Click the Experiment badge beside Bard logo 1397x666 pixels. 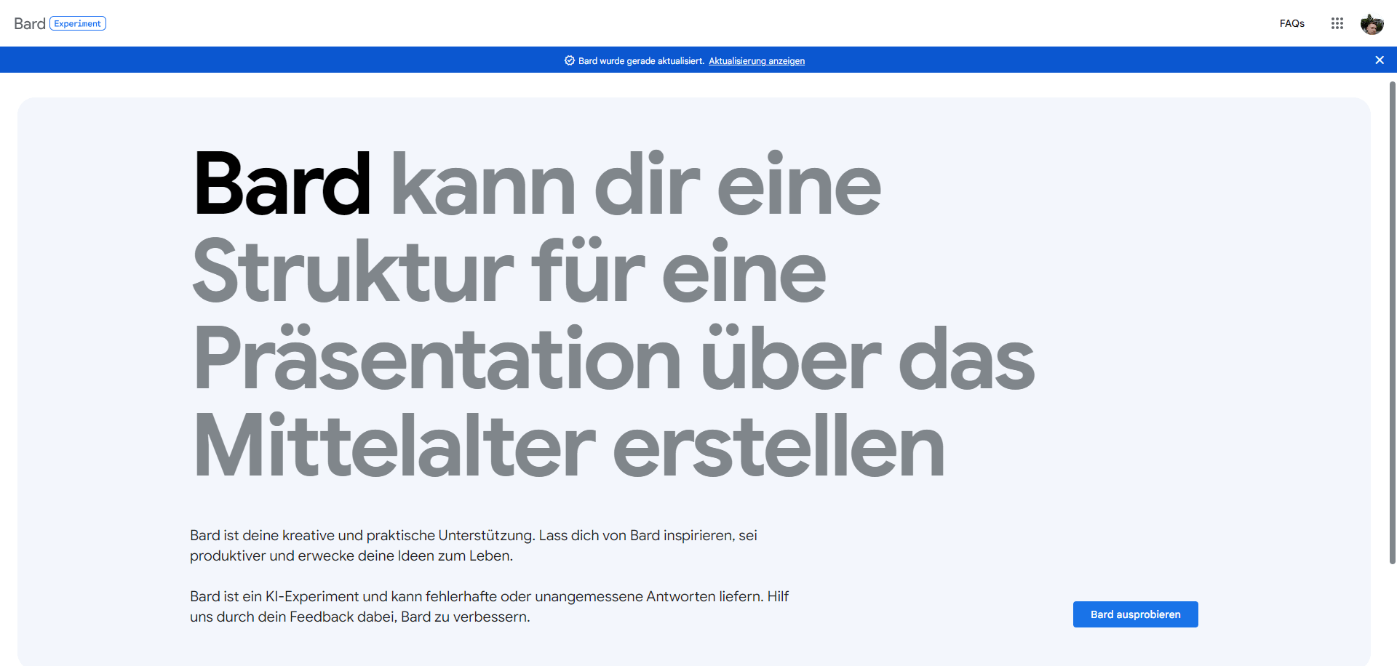point(78,24)
